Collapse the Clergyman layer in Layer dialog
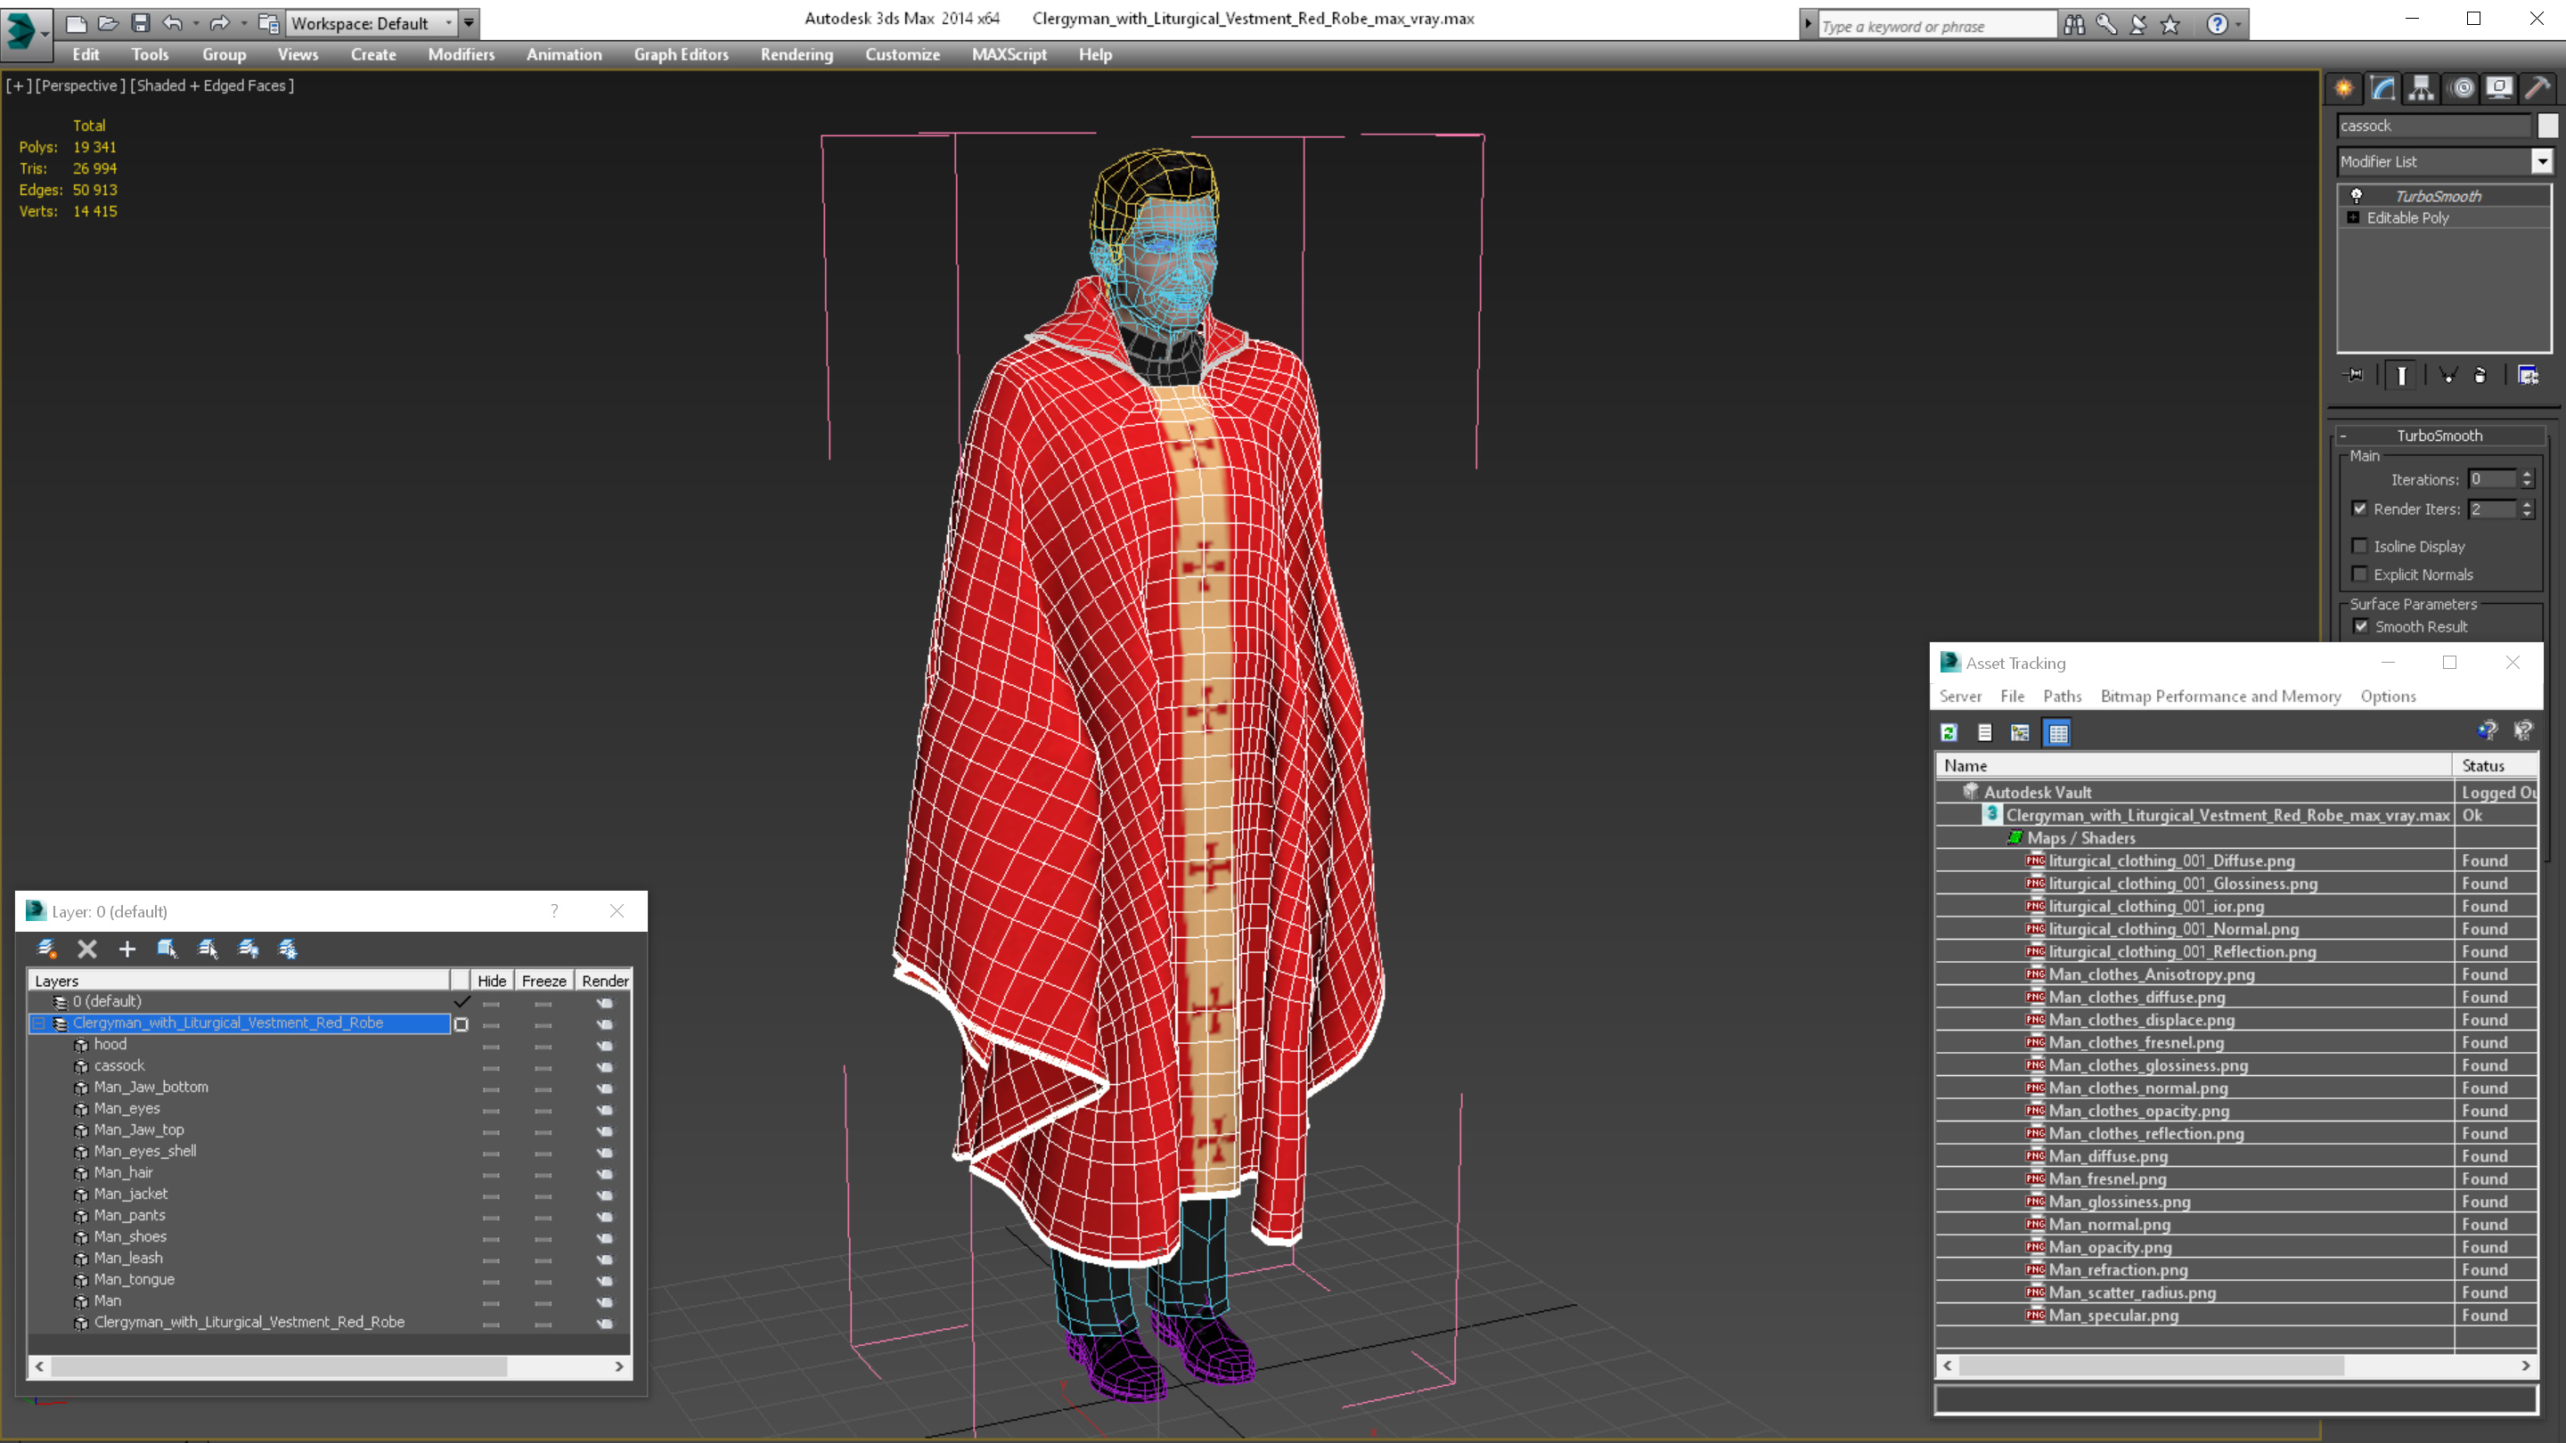 39,1023
